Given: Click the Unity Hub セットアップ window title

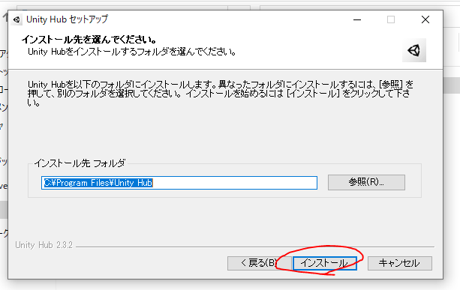Looking at the screenshot, I should (68, 19).
